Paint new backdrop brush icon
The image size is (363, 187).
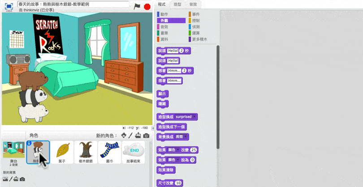coord(10,179)
